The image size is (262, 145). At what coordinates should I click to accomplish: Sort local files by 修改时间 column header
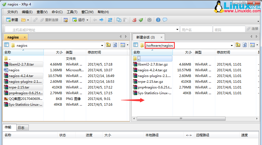click(x=107, y=52)
